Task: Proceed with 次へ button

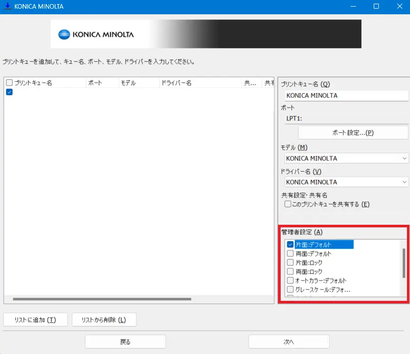Action: [x=289, y=342]
